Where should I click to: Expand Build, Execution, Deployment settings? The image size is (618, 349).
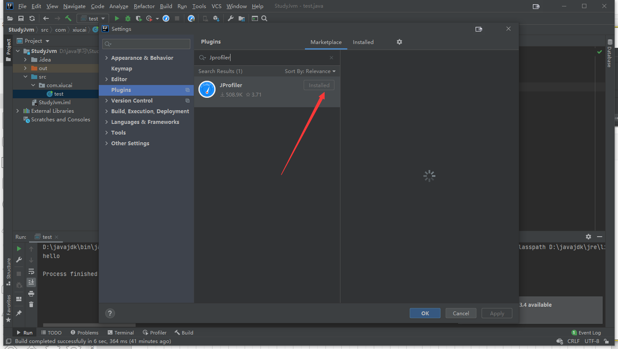pos(106,111)
